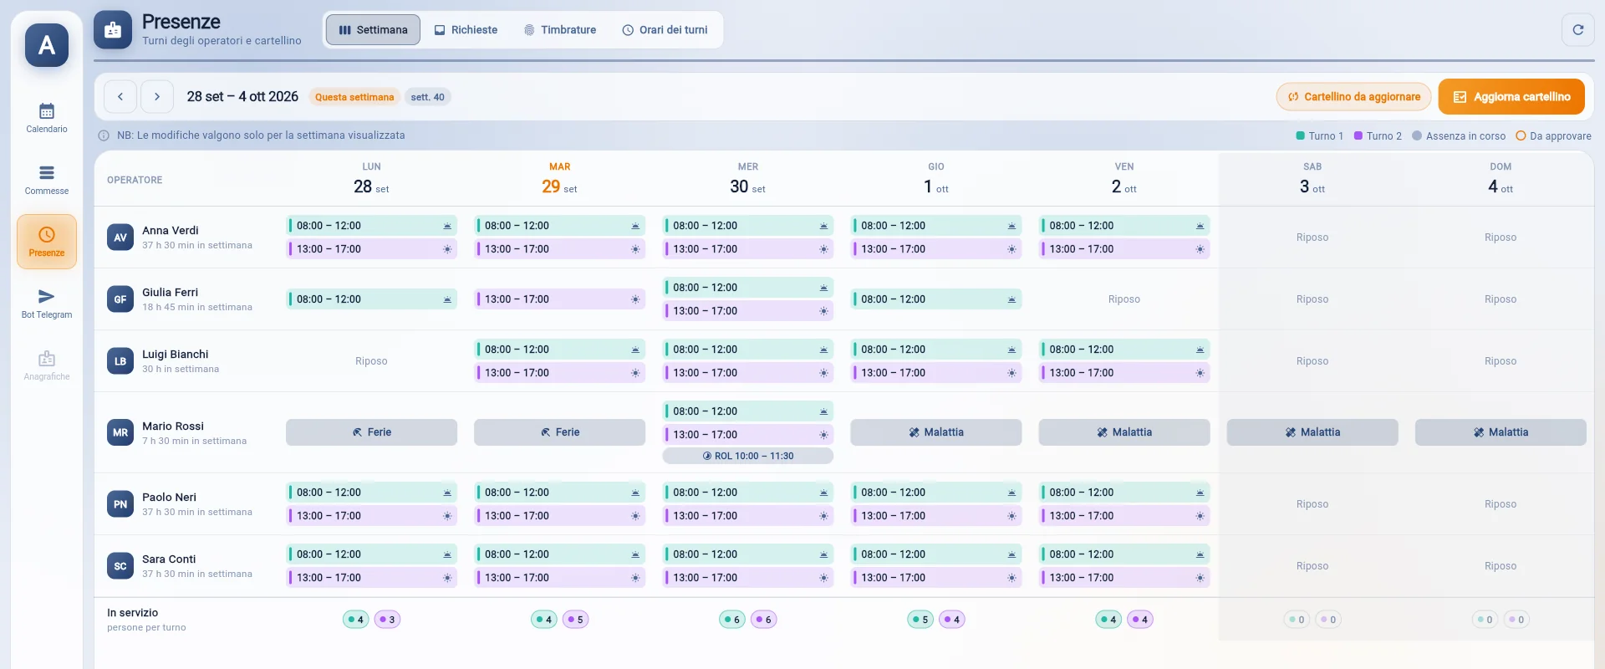The width and height of the screenshot is (1605, 669).
Task: Click the Turno 1 legend swatch
Action: coord(1300,135)
